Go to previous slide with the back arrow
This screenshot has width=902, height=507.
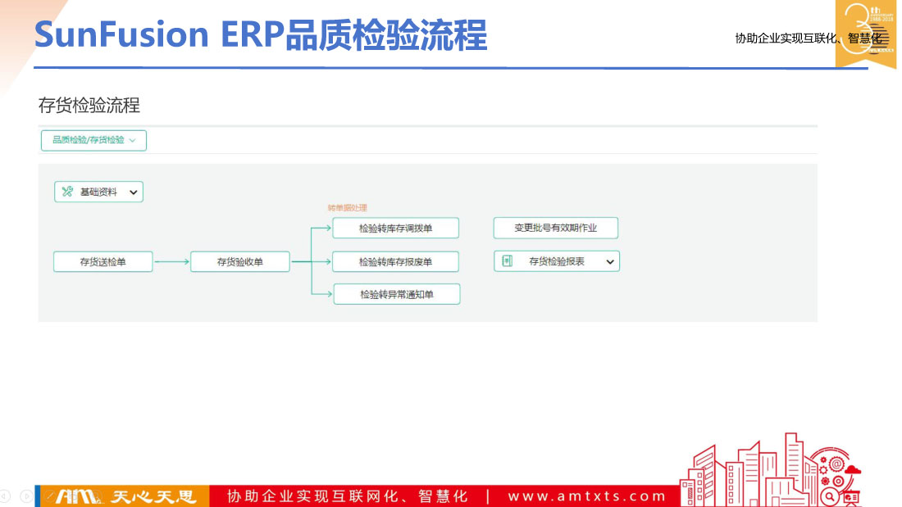coord(5,496)
